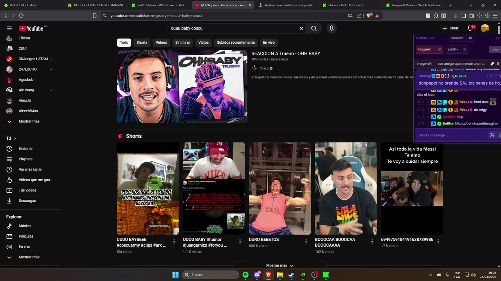This screenshot has width=501, height=281.
Task: Share this page from address bar
Action: point(359,16)
